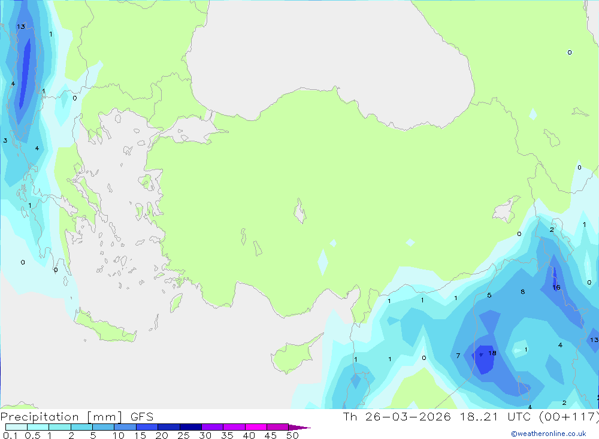The height and width of the screenshot is (439, 599).
Task: Select the 1–2 mm cyan legend swatch
Action: (59, 427)
